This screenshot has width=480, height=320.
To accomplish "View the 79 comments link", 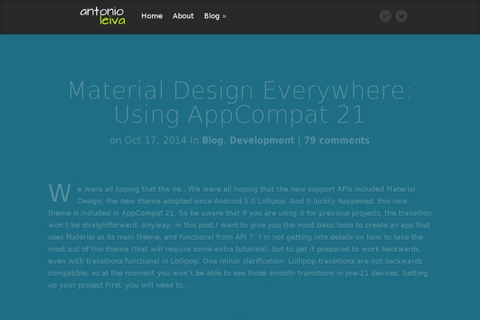I will [x=337, y=140].
